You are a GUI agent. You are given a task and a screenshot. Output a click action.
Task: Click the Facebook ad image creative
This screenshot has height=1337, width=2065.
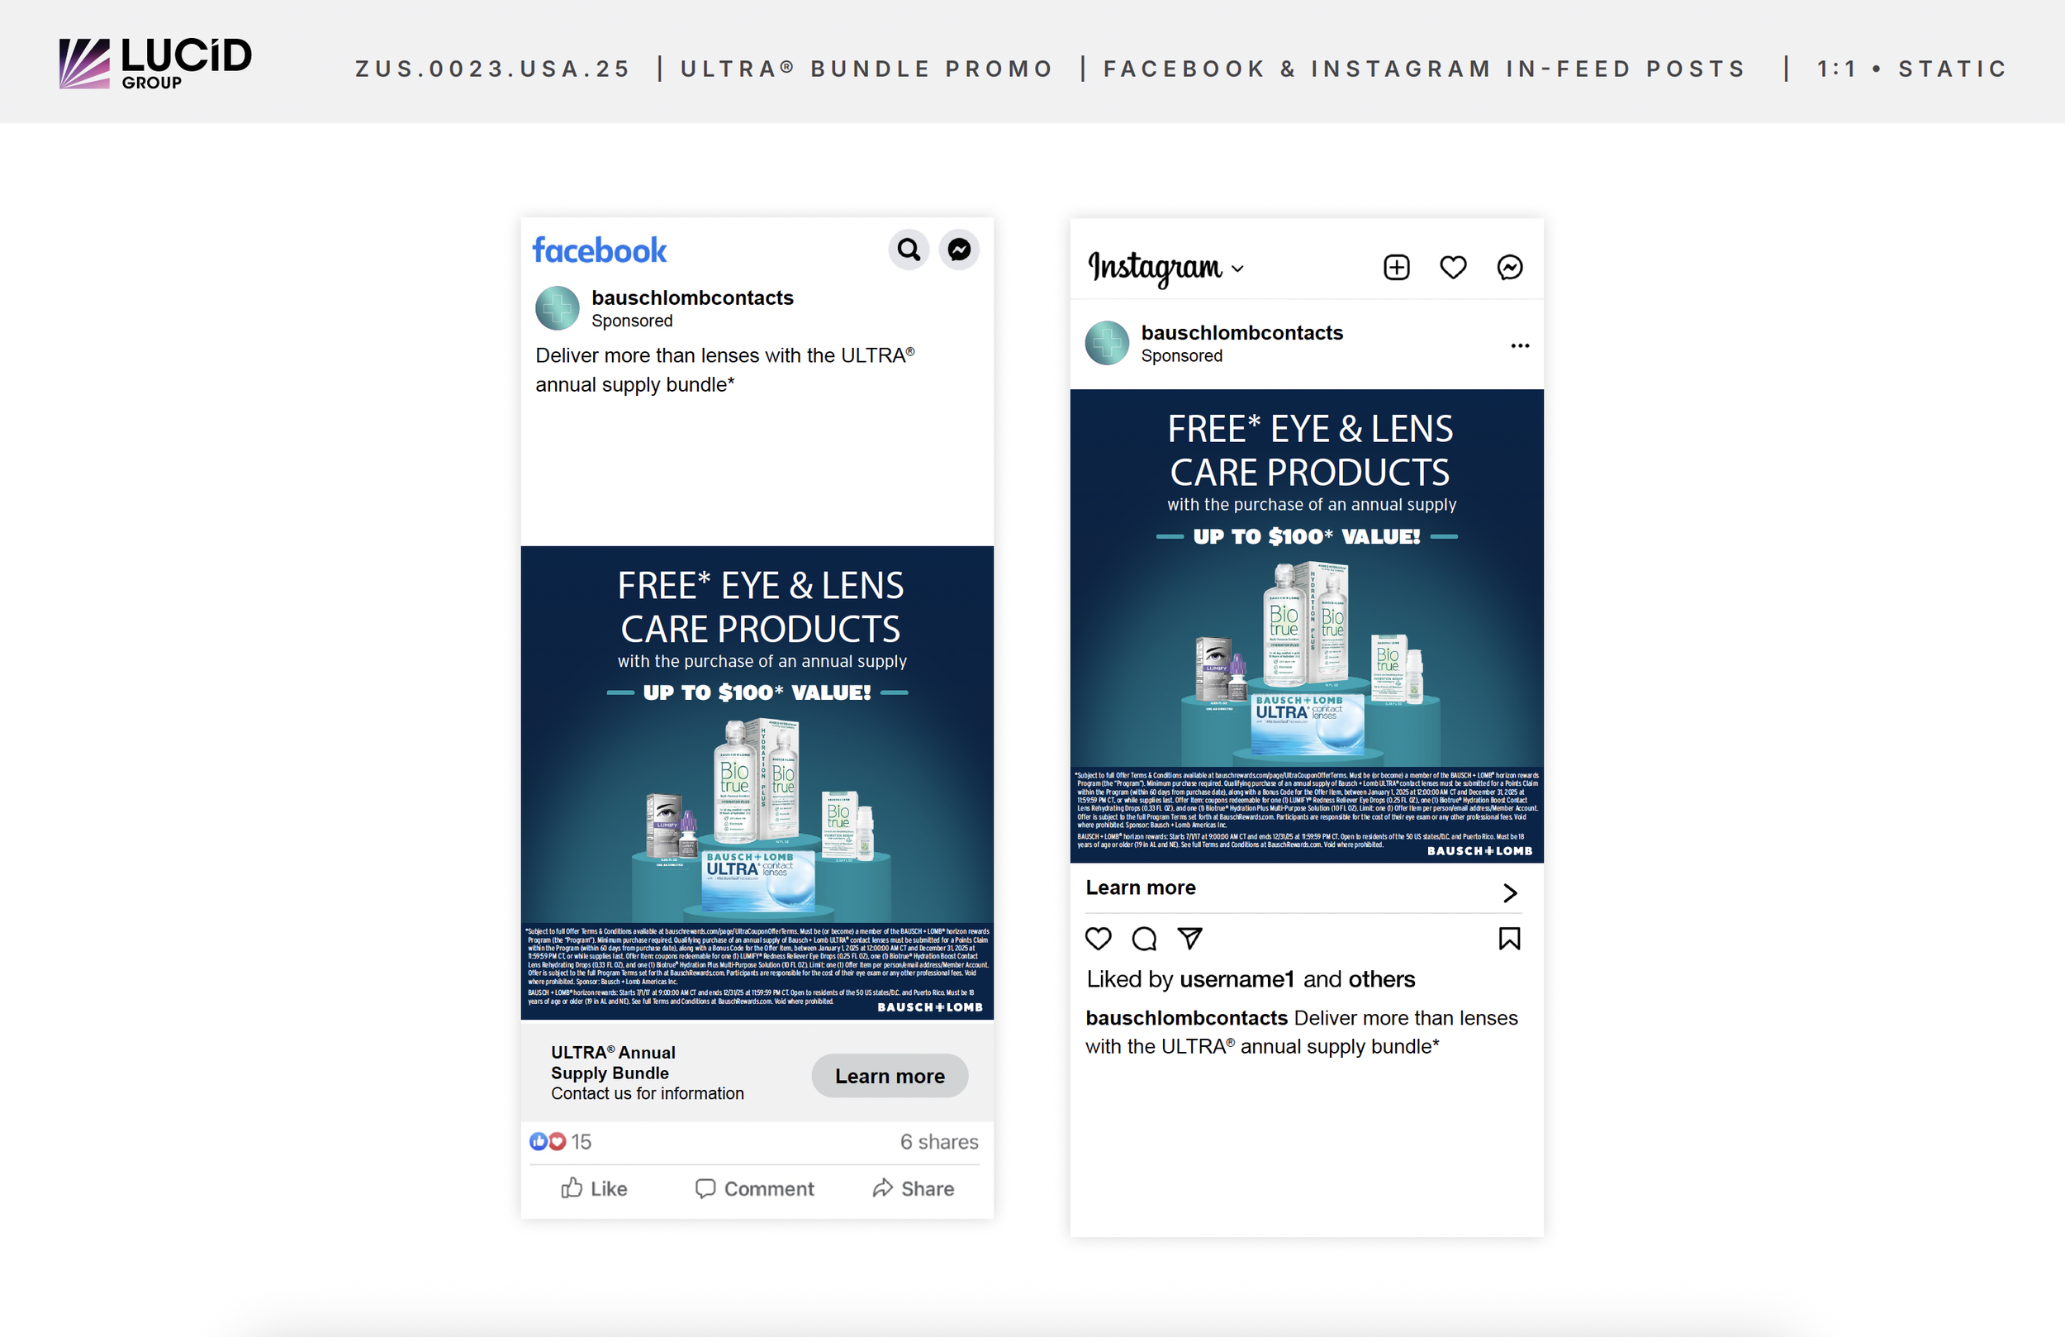(x=757, y=782)
